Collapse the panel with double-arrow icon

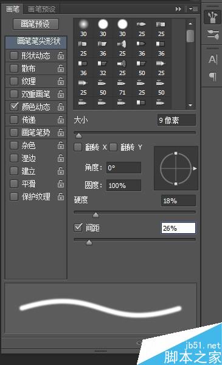178,9
